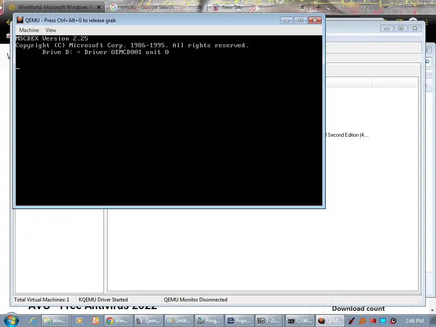Switch to the 7-Zip taskbar window
The image size is (436, 327).
click(x=269, y=321)
